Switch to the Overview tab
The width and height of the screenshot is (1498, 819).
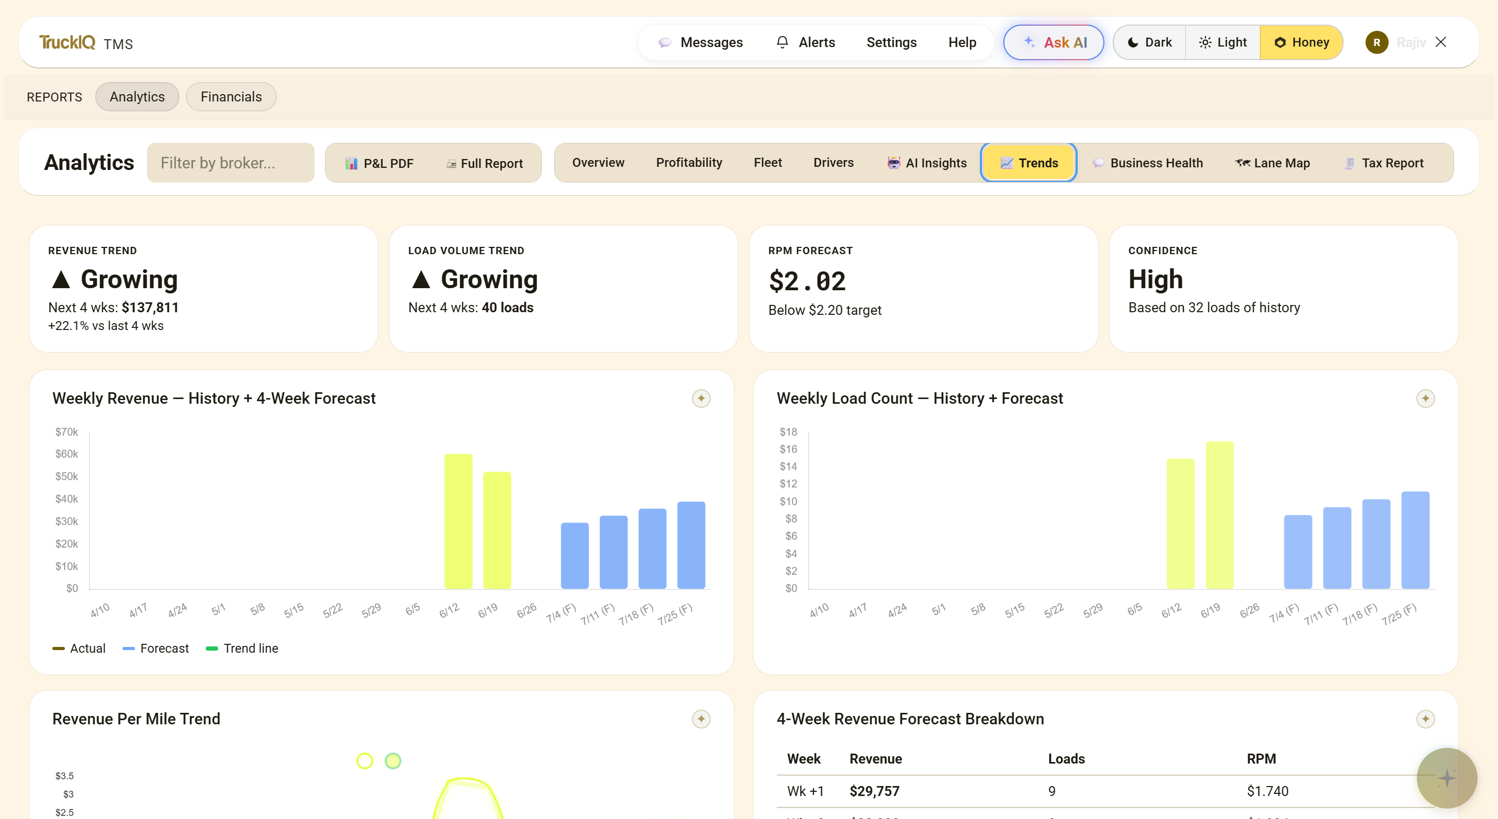pyautogui.click(x=598, y=163)
